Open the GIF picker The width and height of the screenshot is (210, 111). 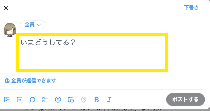point(19,100)
